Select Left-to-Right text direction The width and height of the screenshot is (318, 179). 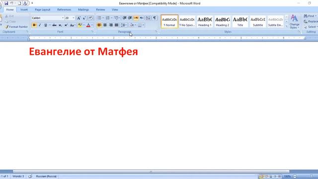click(136, 18)
